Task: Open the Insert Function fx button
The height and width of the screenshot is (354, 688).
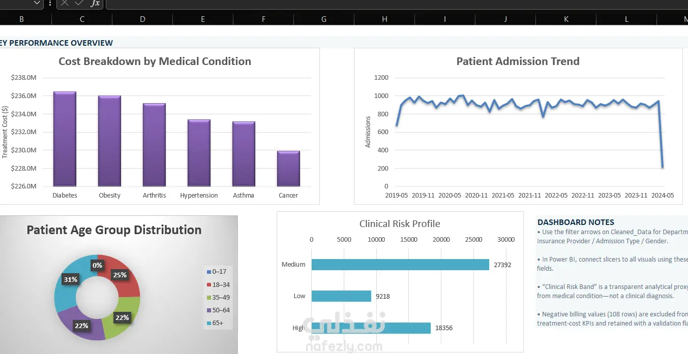Action: 95,3
